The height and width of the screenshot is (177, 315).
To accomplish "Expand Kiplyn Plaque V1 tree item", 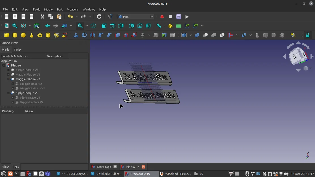I will click(8, 70).
